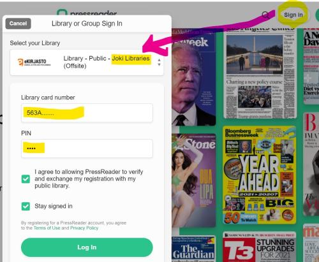319x262 pixels.
Task: Click the library selector up-down arrows
Action: click(159, 62)
